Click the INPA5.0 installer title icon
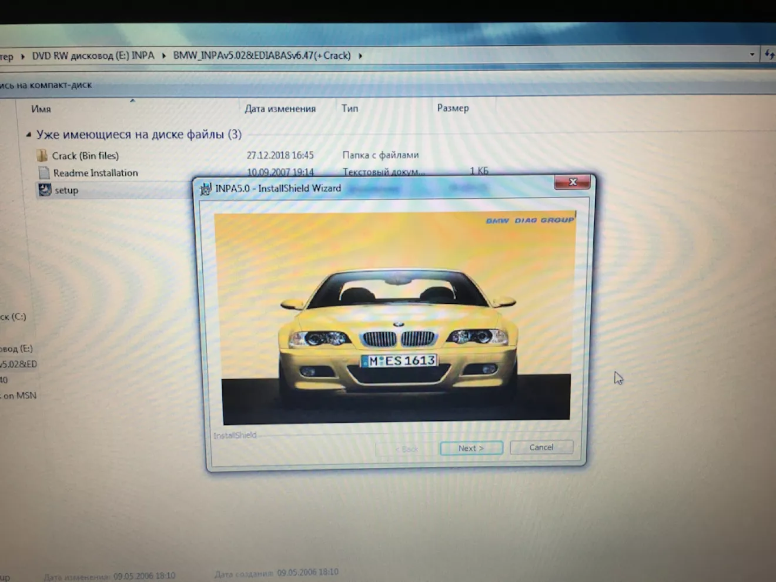Screen dimensions: 776x582 tap(205, 189)
